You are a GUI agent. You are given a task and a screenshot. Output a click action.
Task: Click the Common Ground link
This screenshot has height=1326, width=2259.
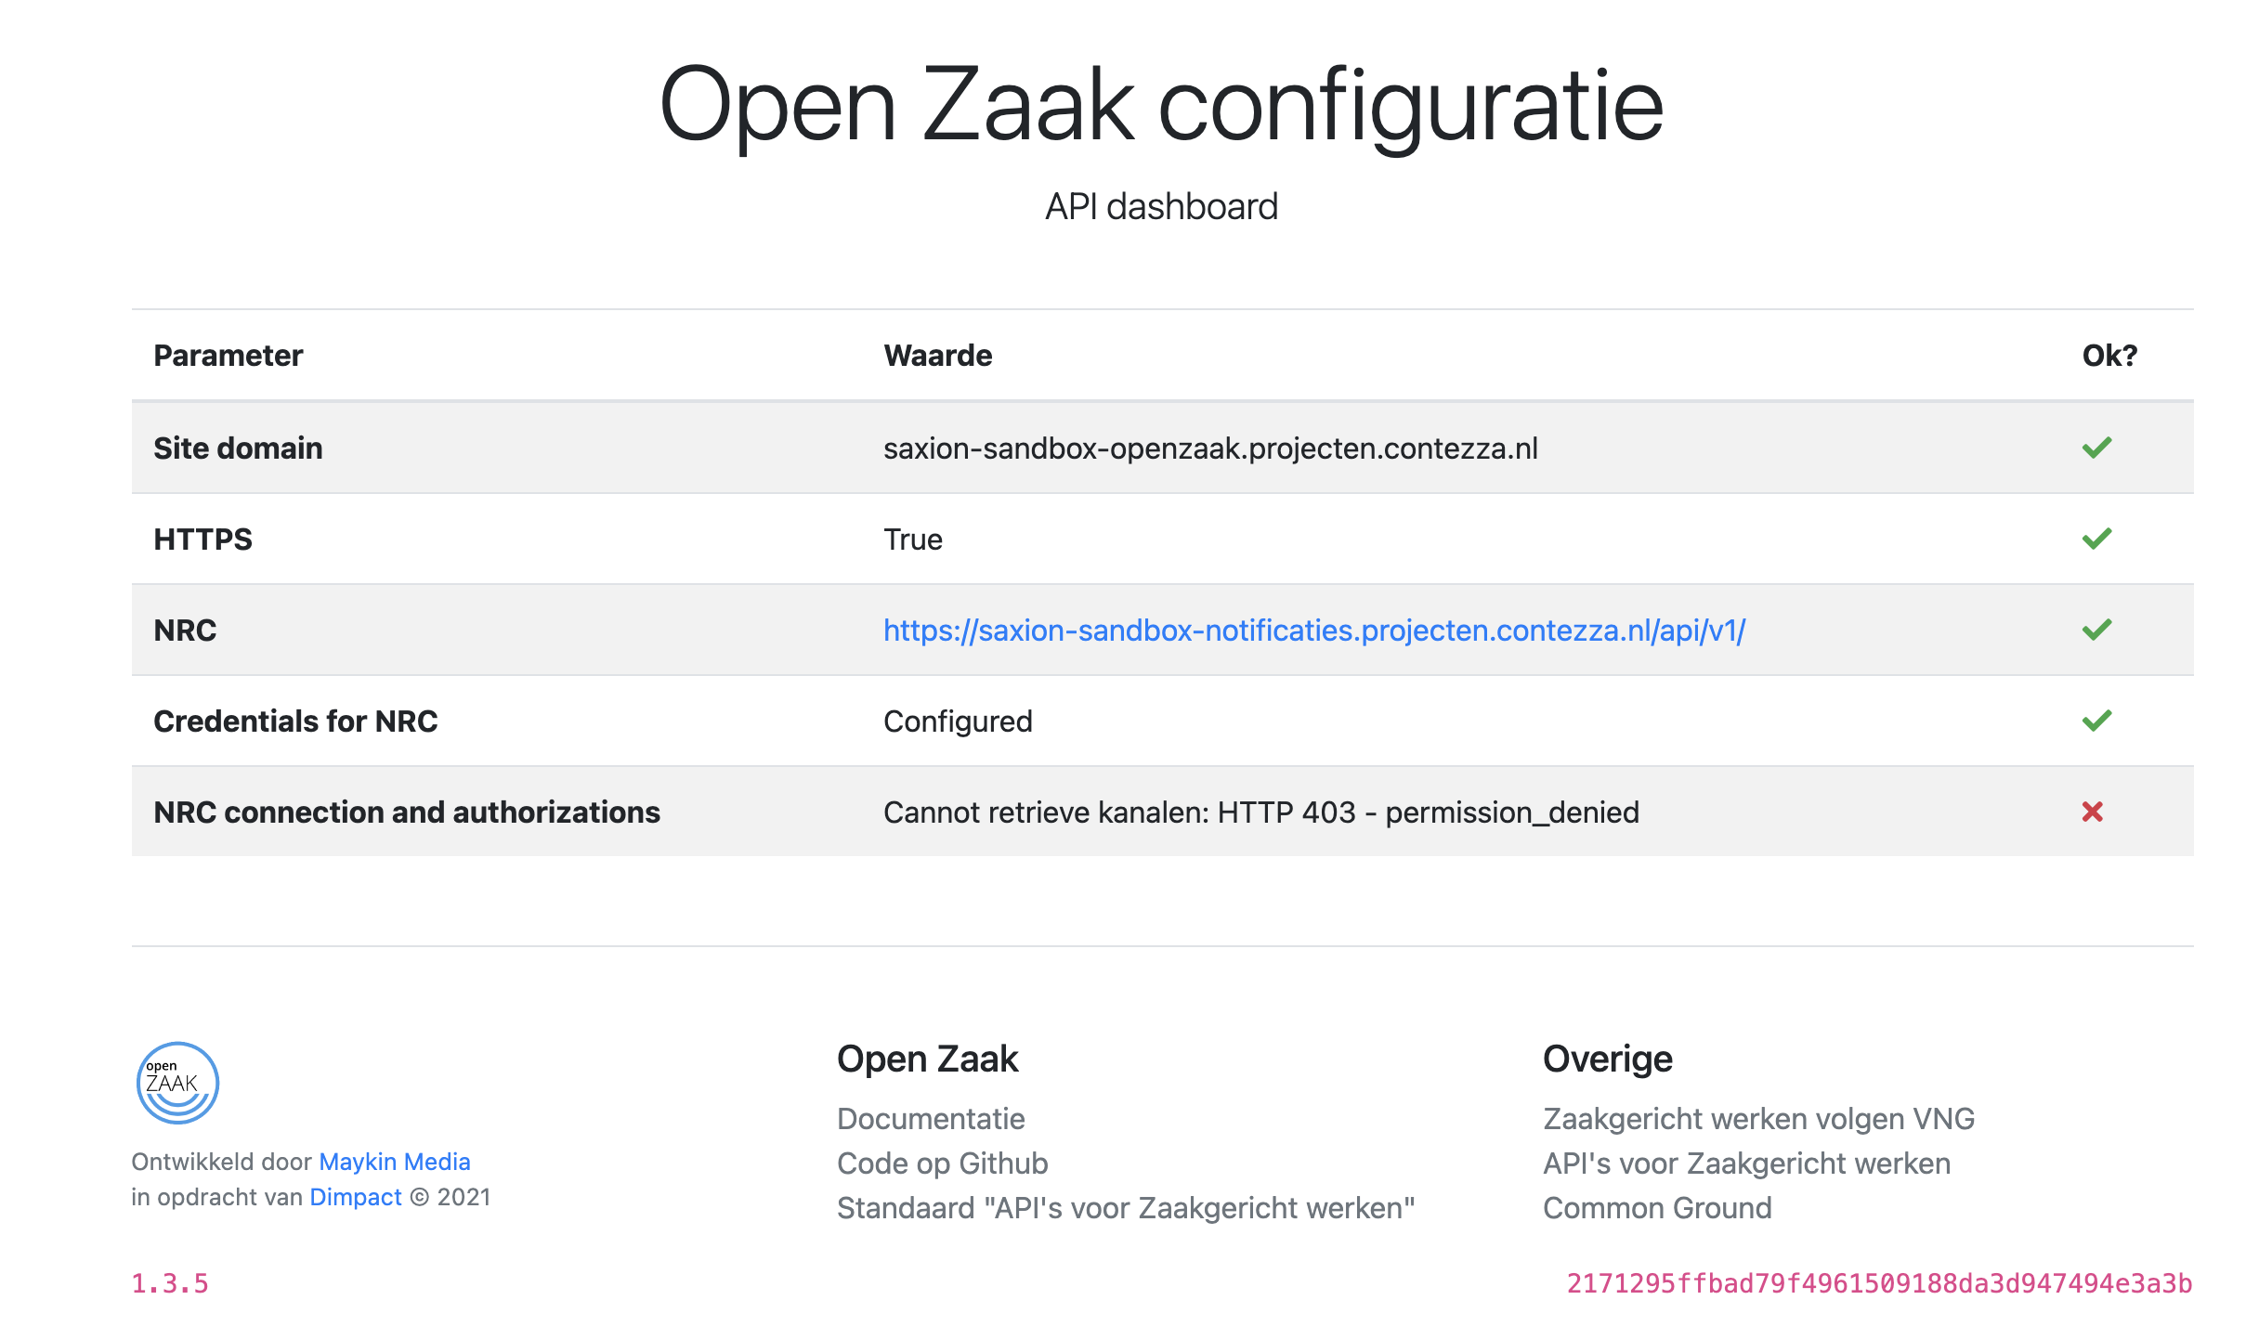[1658, 1208]
